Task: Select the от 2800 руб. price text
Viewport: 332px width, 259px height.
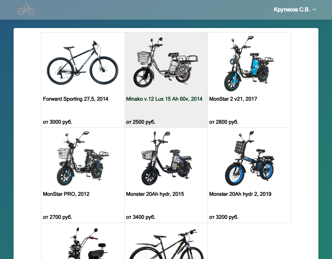Action: click(x=224, y=122)
